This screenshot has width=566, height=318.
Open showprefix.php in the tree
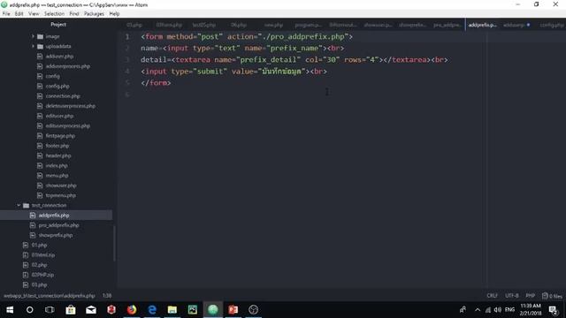point(56,235)
